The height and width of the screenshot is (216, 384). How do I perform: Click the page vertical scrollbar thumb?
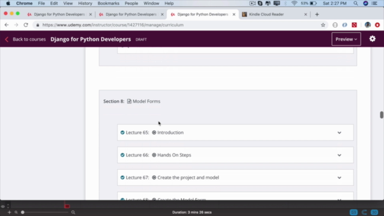[382, 115]
